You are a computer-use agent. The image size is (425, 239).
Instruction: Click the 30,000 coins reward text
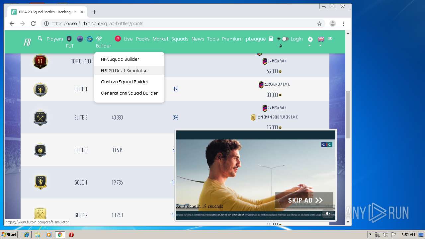tap(272, 95)
